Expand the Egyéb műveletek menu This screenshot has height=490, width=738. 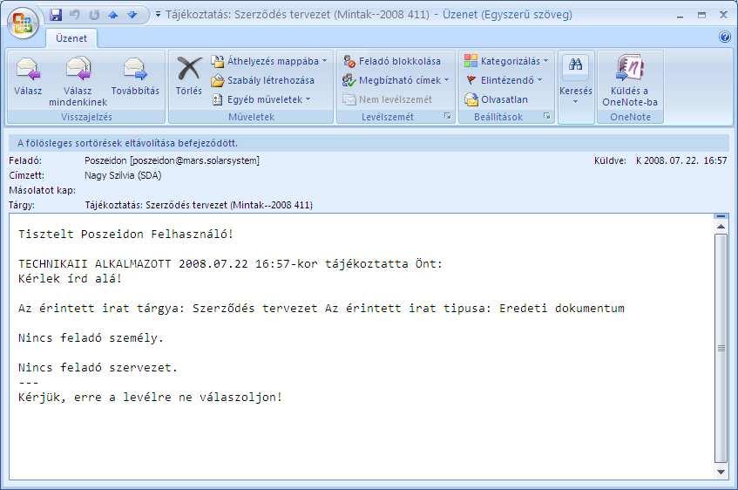coord(261,99)
